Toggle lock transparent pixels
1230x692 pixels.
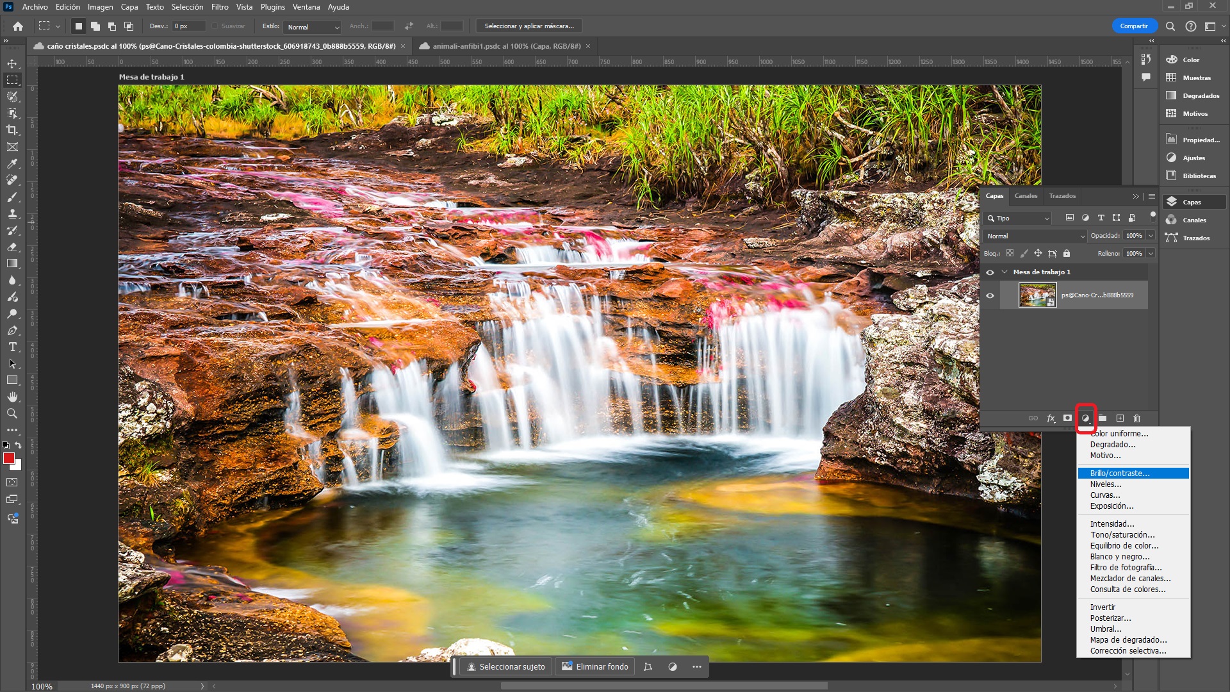[x=1010, y=254]
